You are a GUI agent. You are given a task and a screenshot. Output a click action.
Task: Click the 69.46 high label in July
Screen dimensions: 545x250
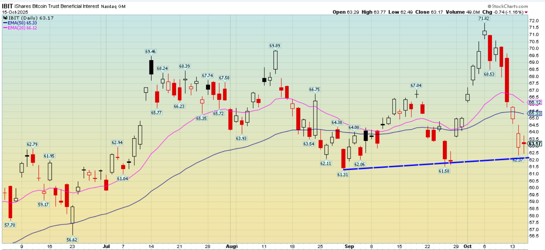(151, 51)
